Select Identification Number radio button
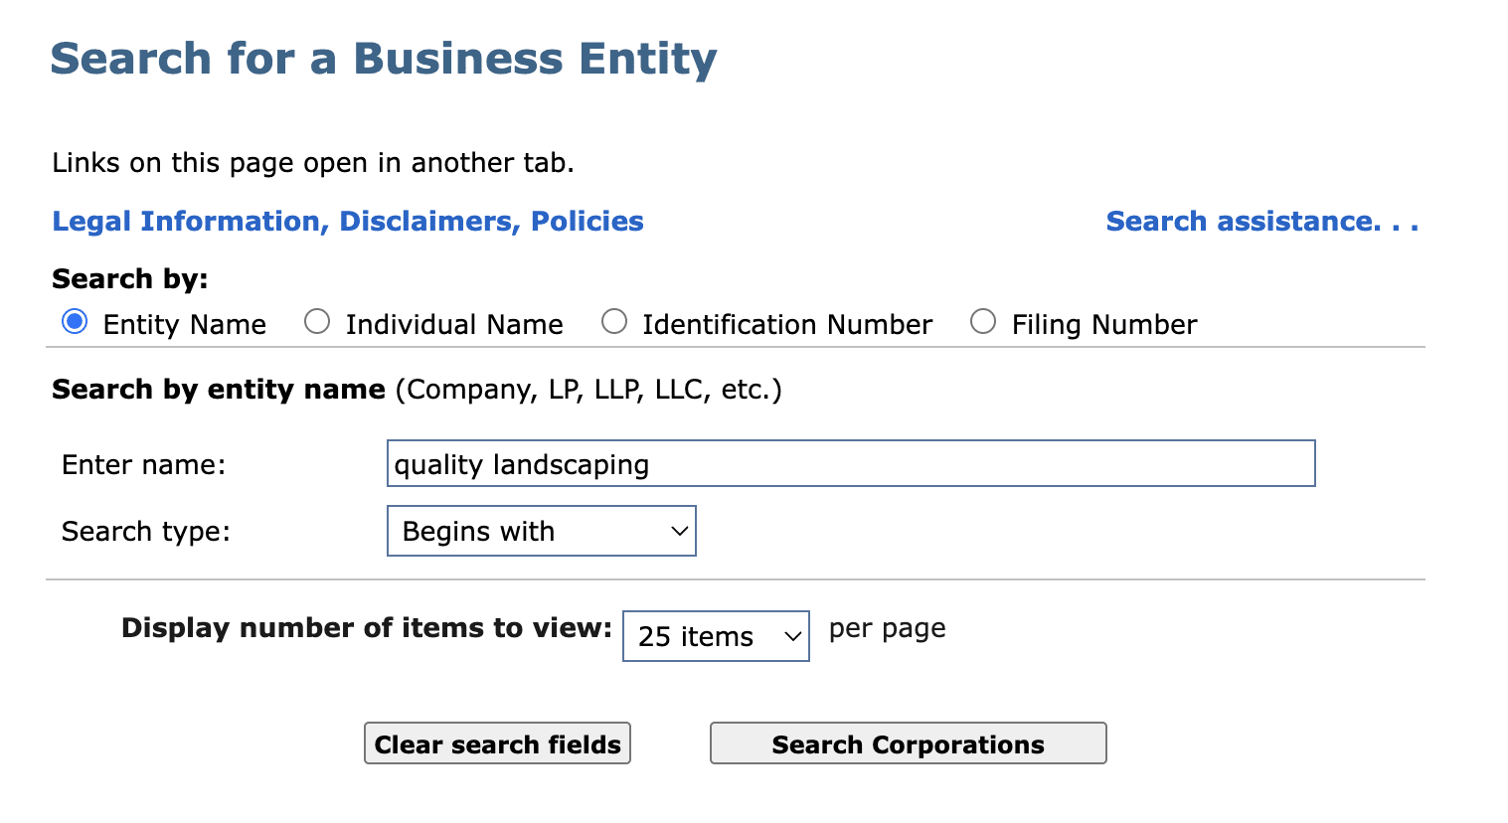The width and height of the screenshot is (1508, 823). click(614, 322)
